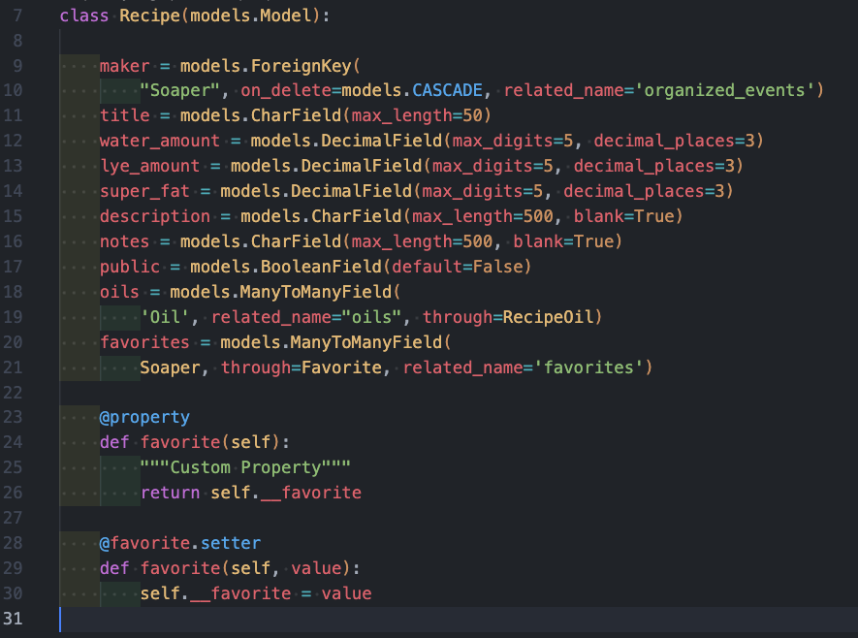Click 'blank=True' on the description line
This screenshot has width=858, height=638.
tap(623, 216)
